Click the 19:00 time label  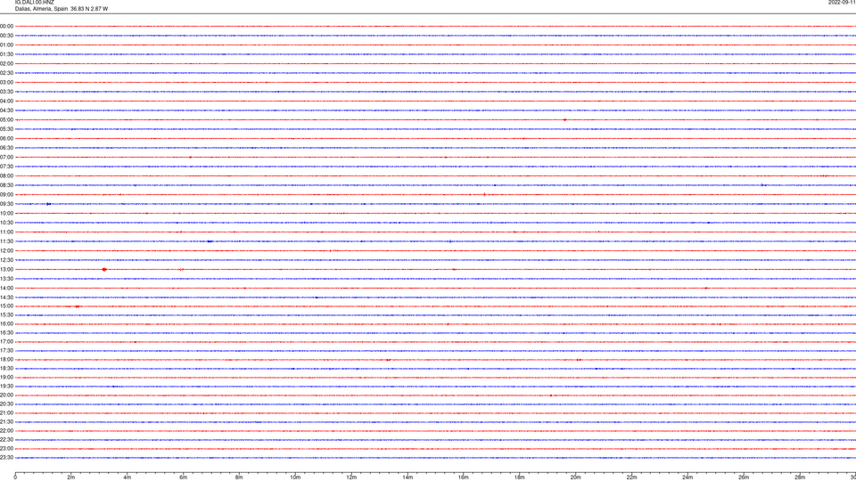point(6,378)
